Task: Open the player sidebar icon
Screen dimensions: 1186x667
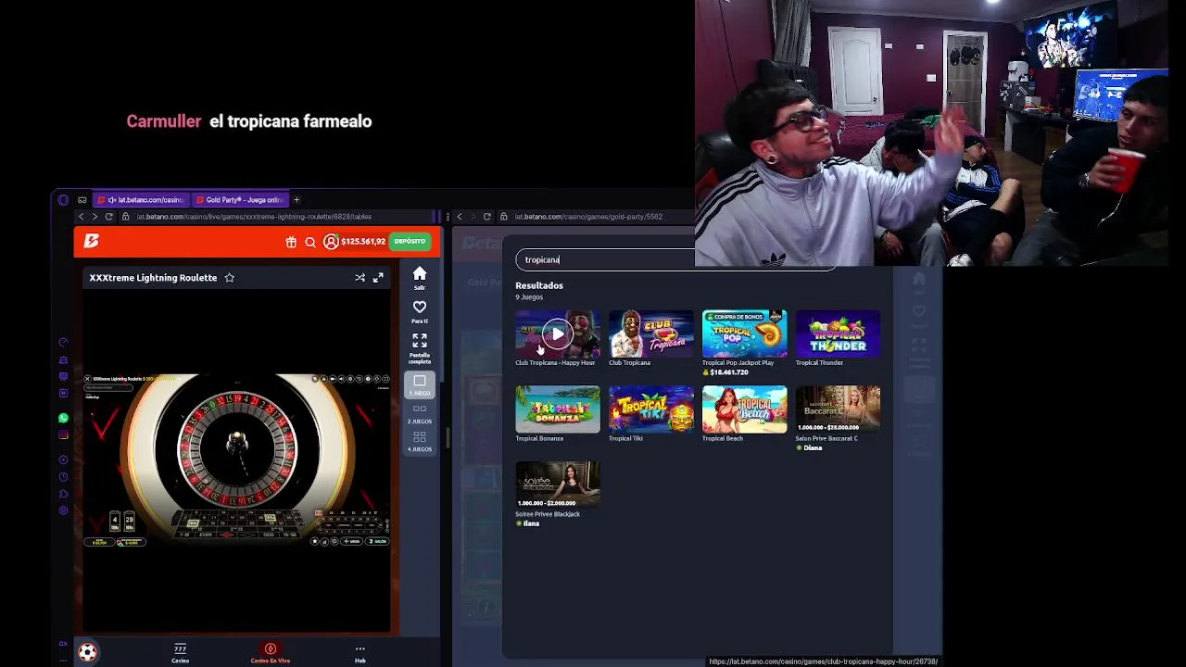Action: click(63, 460)
